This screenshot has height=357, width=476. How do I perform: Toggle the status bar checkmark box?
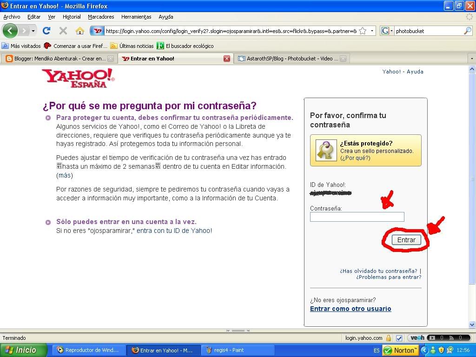pos(399,338)
